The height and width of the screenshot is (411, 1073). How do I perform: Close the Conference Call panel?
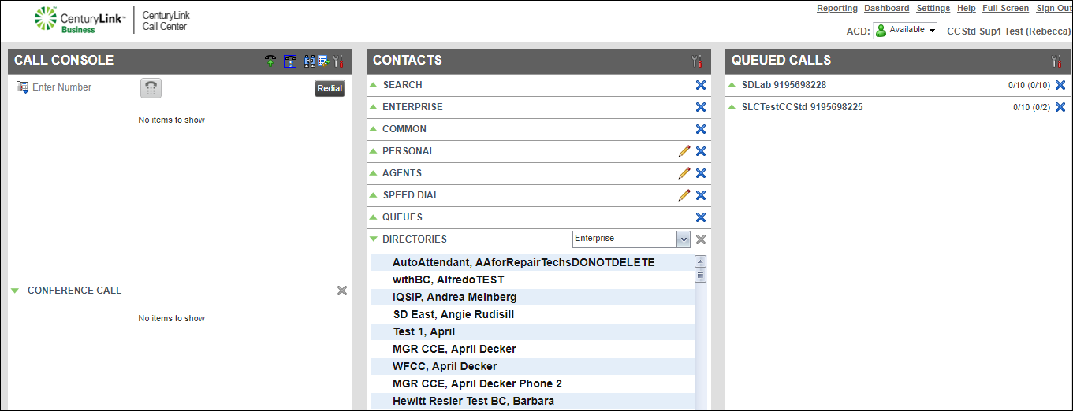pos(342,291)
